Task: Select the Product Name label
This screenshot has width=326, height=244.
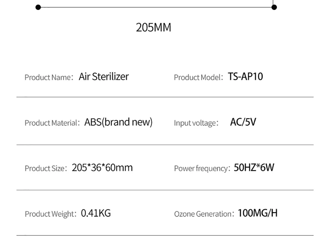Action: (49, 77)
